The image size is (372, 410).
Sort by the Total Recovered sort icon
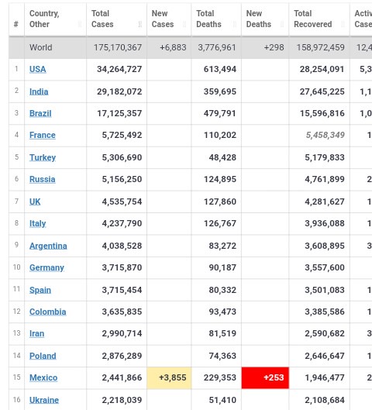(343, 24)
